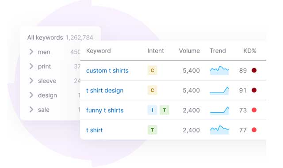Expand the men keyword group
Screen dimensions: 283x168
[31, 52]
